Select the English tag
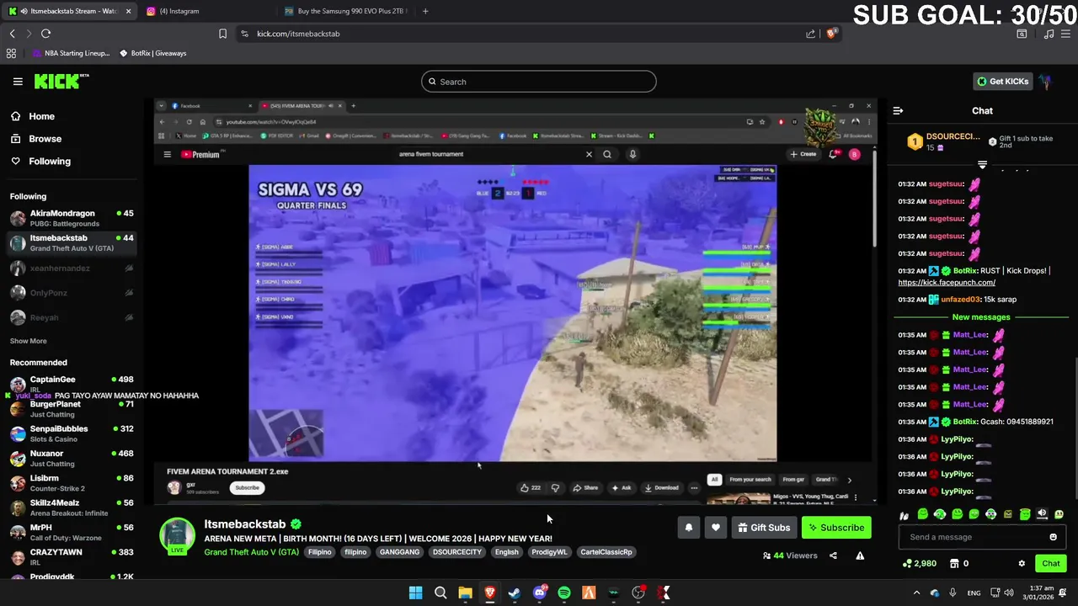The image size is (1078, 606). tap(506, 552)
